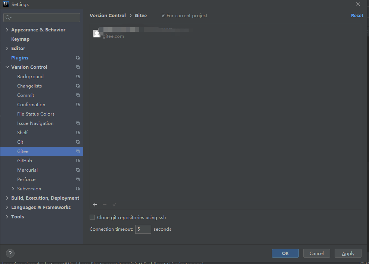369x264 pixels.
Task: Click Version Control in the breadcrumb
Action: pos(108,16)
